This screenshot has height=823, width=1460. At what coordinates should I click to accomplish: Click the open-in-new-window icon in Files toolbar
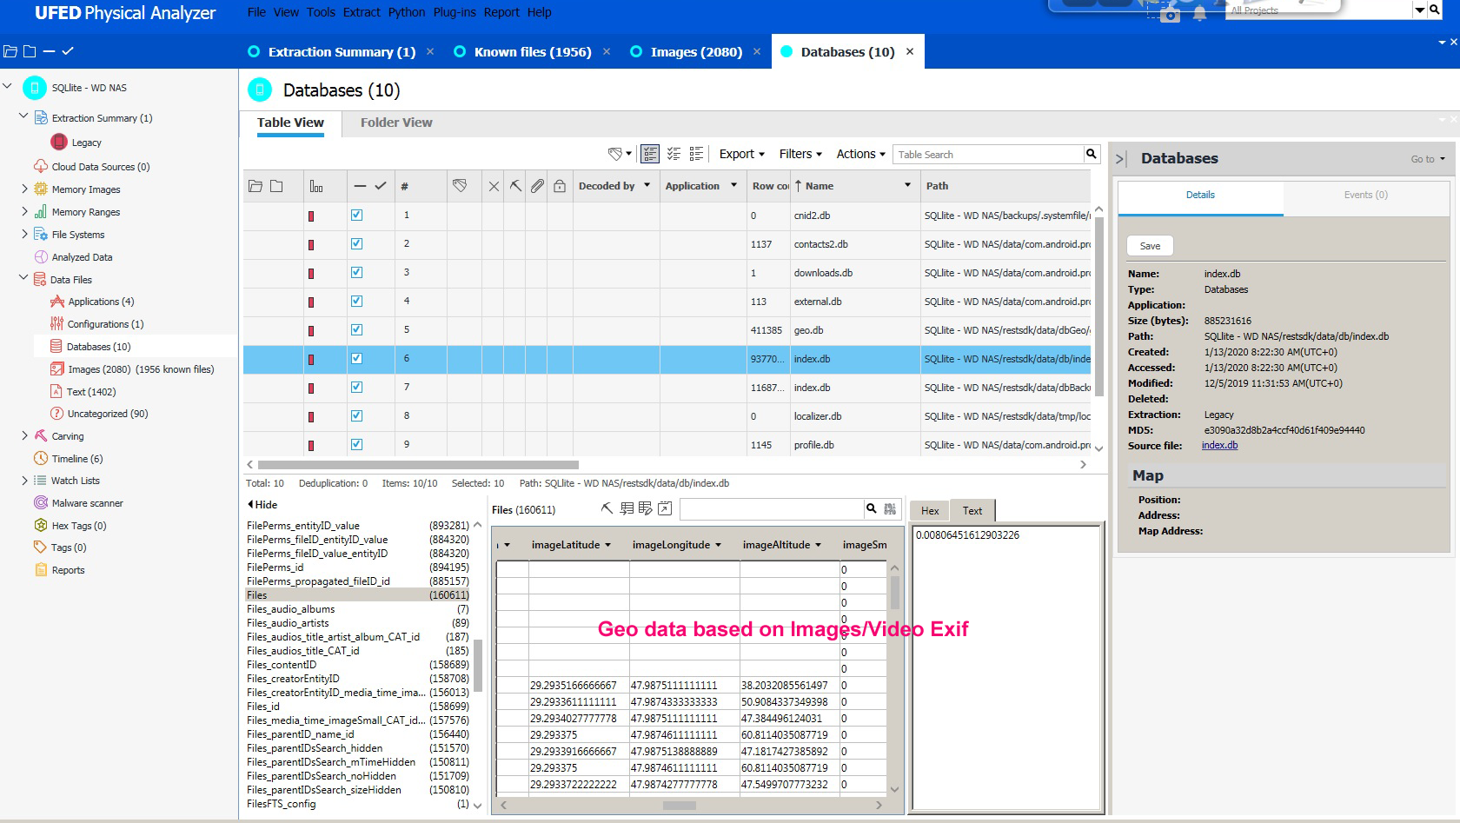click(665, 508)
